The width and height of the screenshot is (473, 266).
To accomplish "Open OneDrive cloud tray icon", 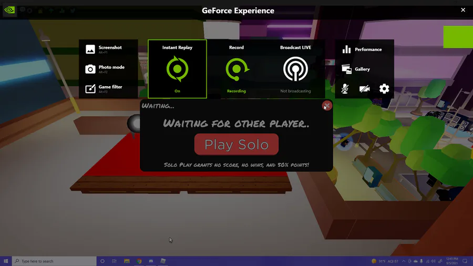I will (x=416, y=261).
